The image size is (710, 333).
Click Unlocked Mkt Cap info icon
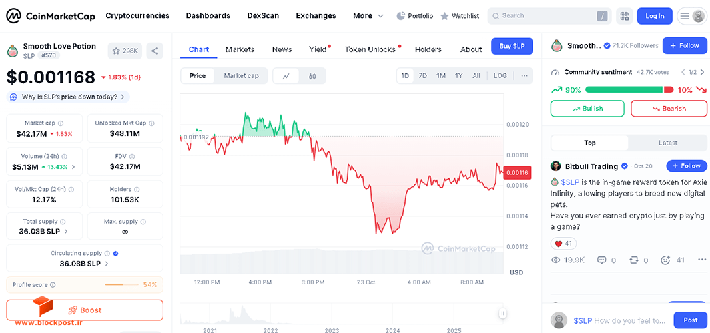pos(152,123)
